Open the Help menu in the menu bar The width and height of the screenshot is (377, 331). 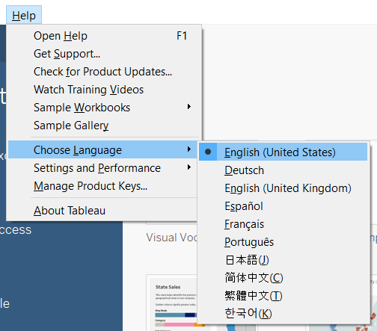(x=24, y=15)
